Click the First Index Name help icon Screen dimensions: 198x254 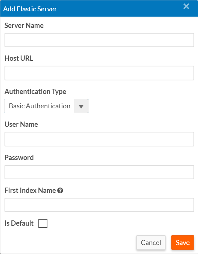click(x=60, y=191)
